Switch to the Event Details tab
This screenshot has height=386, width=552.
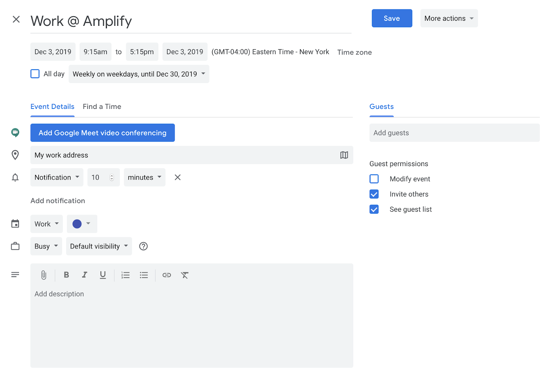(52, 107)
